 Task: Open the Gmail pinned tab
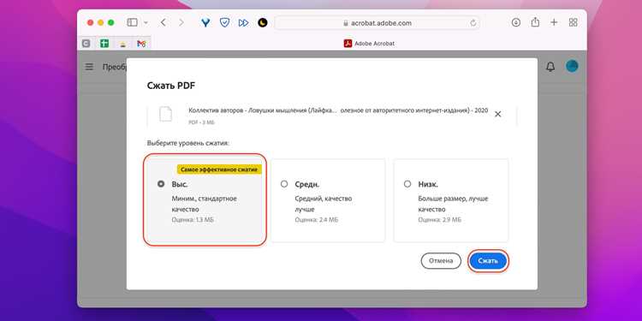141,44
